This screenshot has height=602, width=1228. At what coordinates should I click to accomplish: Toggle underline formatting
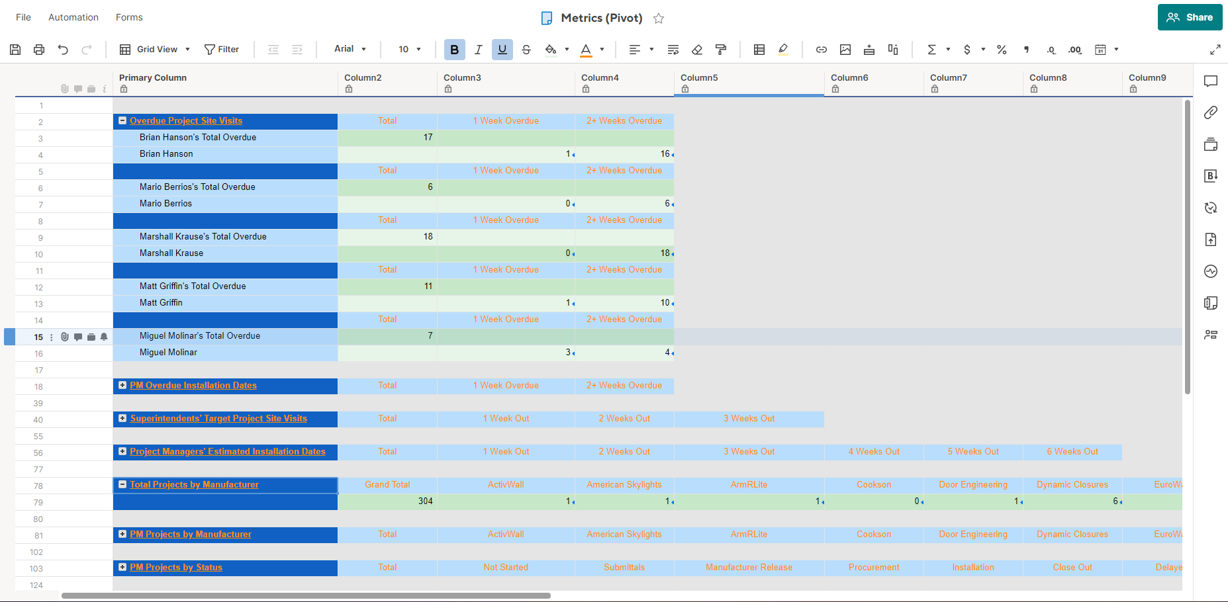502,50
